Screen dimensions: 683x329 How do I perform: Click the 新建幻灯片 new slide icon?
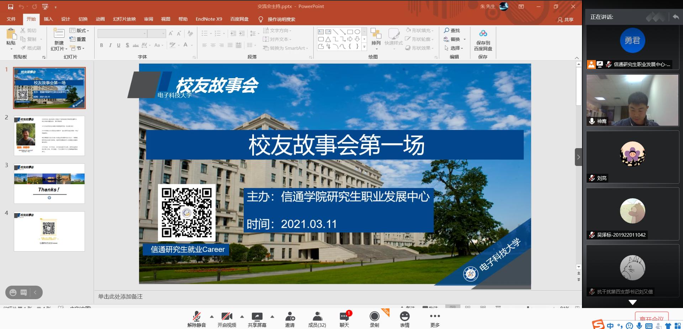[x=59, y=34]
